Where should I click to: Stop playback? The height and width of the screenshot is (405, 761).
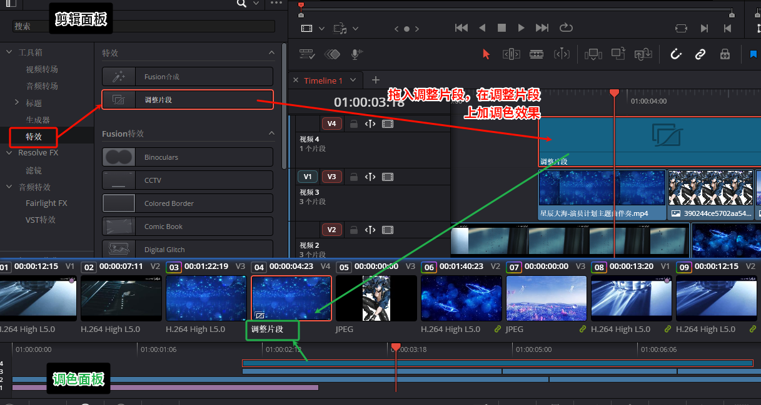(501, 28)
